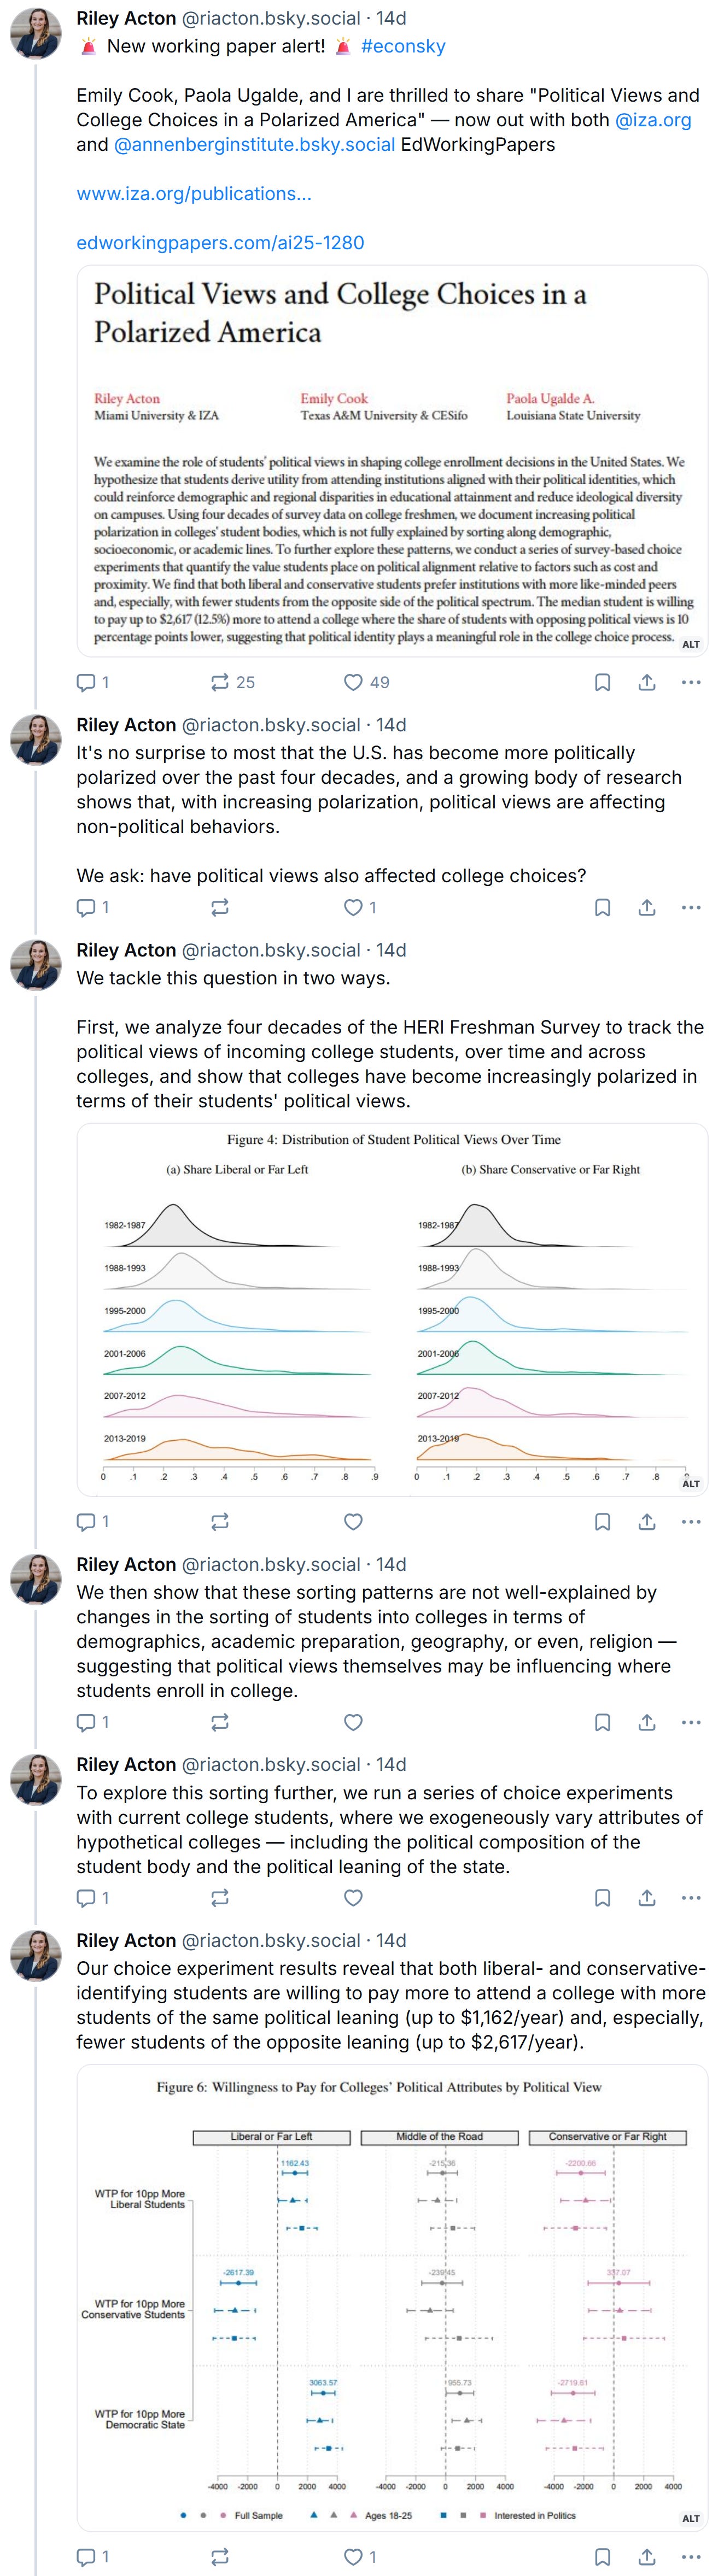Bookmark the post about sorting patterns
Screen dimensions: 724x2576
(x=603, y=1722)
